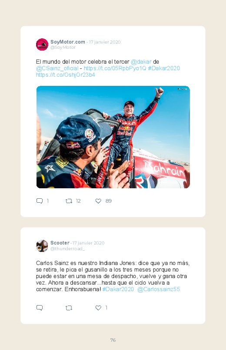Reply to the SoyMotor tweet
Viewport: 226px width, 350px height.
tap(40, 201)
